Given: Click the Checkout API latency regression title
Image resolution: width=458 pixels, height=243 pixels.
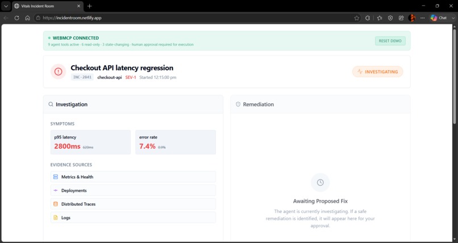Looking at the screenshot, I should pyautogui.click(x=122, y=68).
